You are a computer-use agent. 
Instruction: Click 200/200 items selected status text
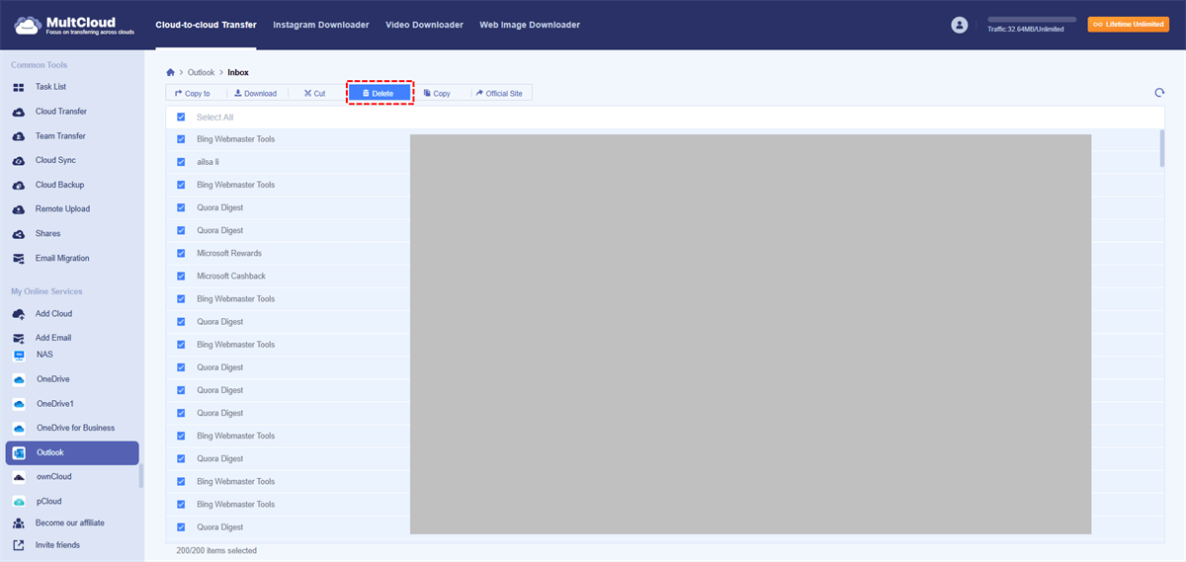tap(216, 551)
